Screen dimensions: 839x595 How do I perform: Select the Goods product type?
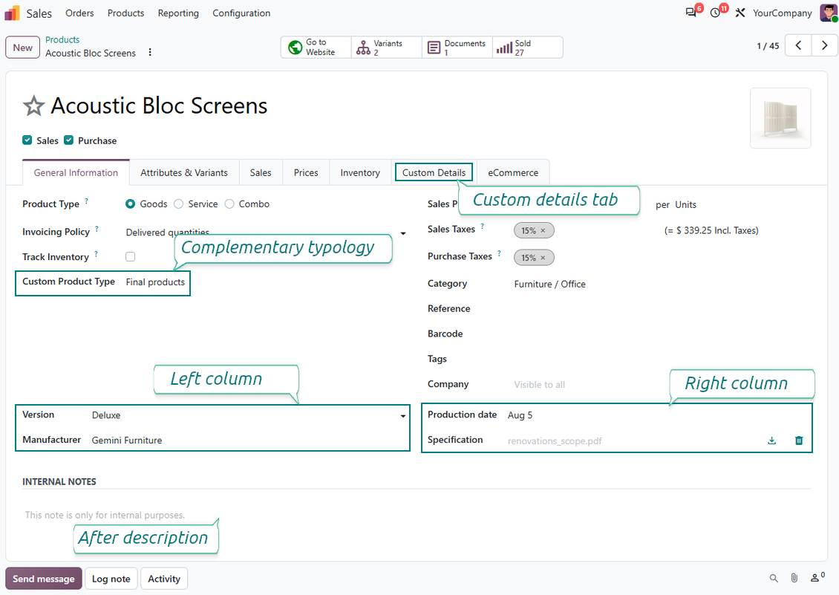(x=130, y=204)
